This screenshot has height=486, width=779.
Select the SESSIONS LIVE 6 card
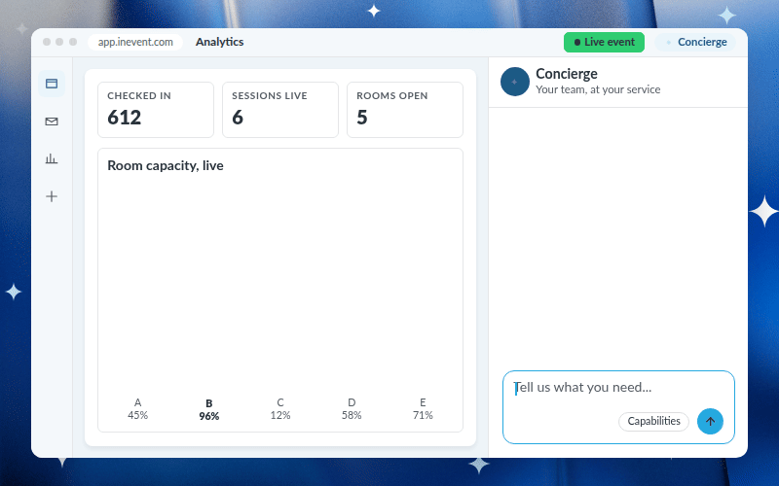coord(280,110)
